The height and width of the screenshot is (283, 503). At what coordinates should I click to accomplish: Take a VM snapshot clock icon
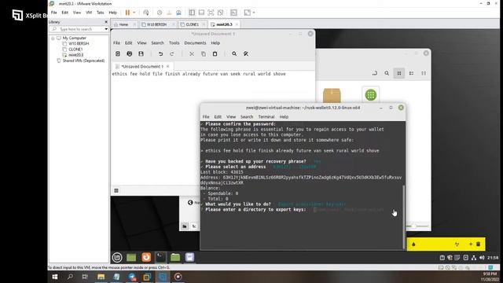pos(160,13)
